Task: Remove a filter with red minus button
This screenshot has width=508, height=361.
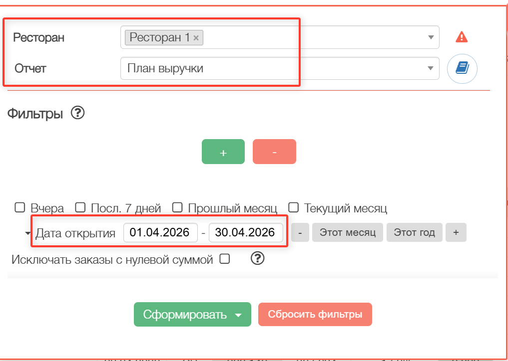Action: click(x=274, y=152)
